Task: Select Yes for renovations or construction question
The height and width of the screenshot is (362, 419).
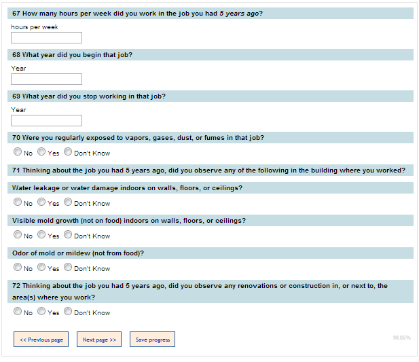Action: coord(41,312)
